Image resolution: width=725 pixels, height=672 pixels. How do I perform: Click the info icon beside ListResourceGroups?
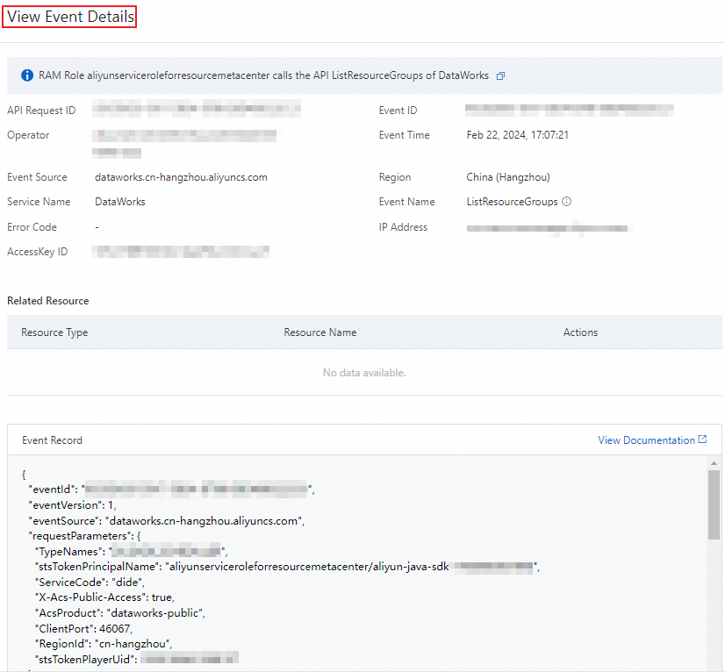tap(567, 202)
